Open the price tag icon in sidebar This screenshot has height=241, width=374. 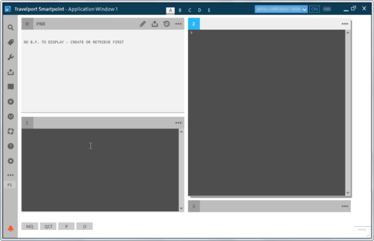click(10, 42)
